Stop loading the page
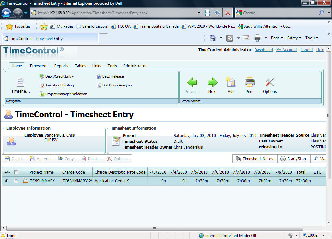This screenshot has height=239, width=332. 228,13
